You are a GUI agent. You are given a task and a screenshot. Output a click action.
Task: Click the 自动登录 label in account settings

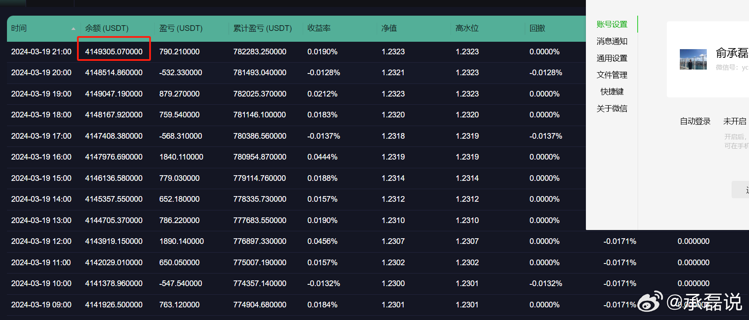(695, 121)
